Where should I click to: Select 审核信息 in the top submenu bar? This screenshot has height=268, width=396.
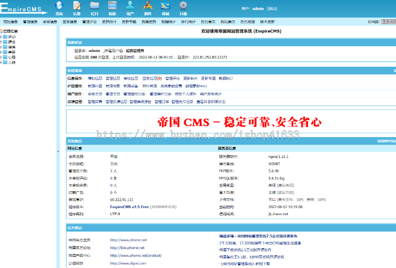coord(50,22)
